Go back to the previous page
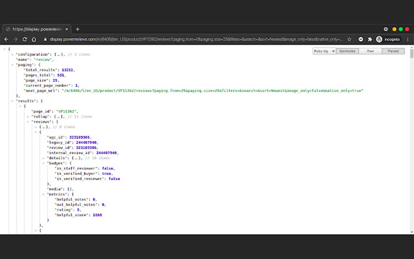The width and height of the screenshot is (414, 259). click(6, 39)
